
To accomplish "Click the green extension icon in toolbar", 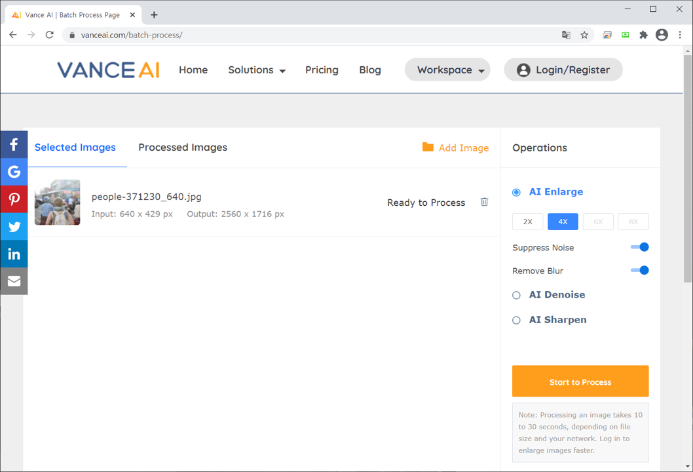I will click(626, 35).
